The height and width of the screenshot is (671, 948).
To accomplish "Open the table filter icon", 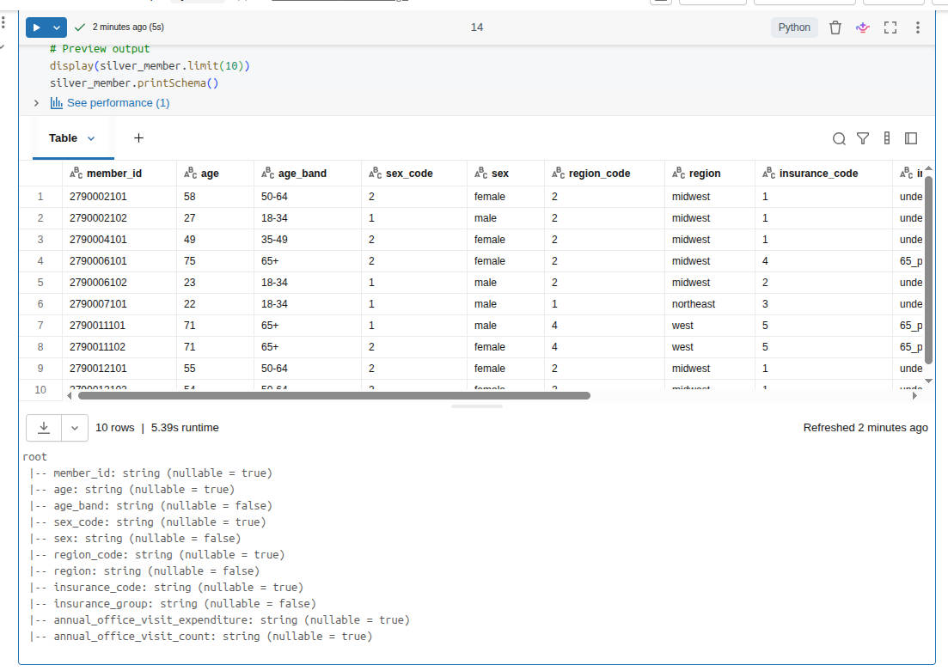I will click(x=863, y=138).
